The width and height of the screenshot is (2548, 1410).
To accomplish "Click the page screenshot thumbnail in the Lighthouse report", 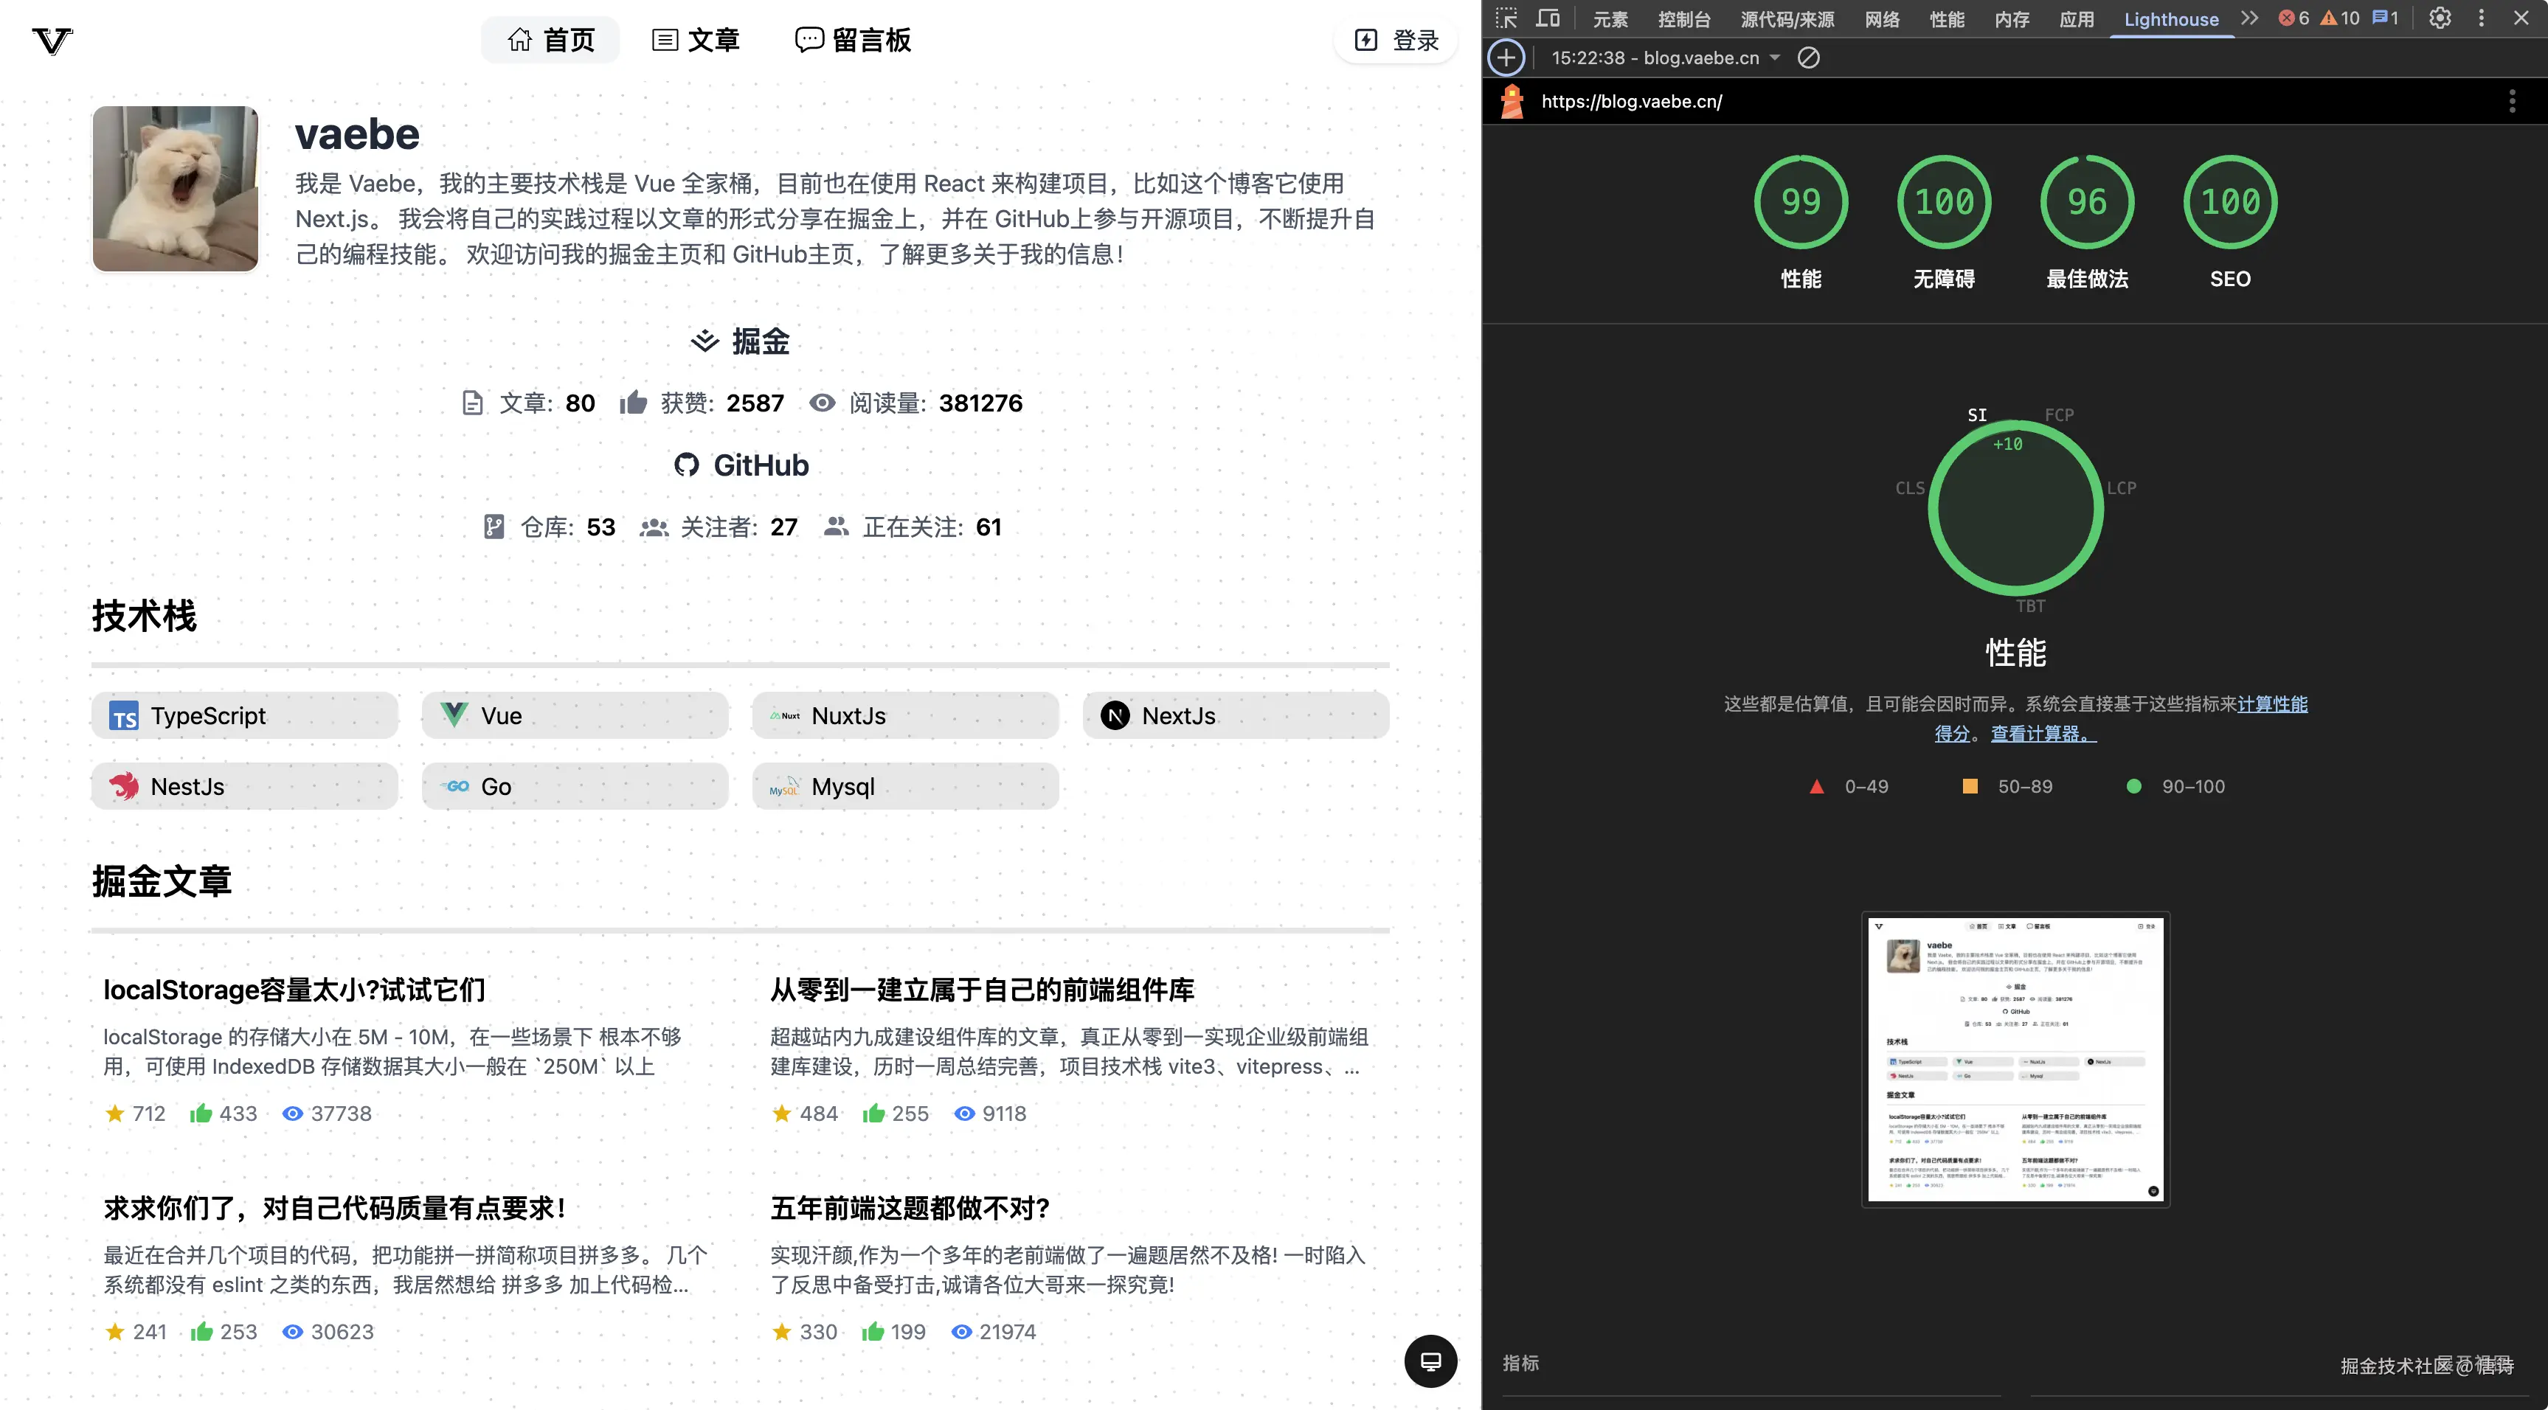I will (2015, 1058).
